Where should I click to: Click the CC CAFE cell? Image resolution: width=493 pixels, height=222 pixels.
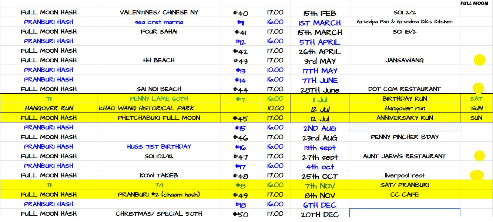tap(405, 194)
